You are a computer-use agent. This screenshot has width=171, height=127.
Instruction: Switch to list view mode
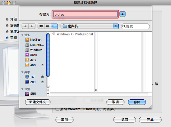coord(48,26)
